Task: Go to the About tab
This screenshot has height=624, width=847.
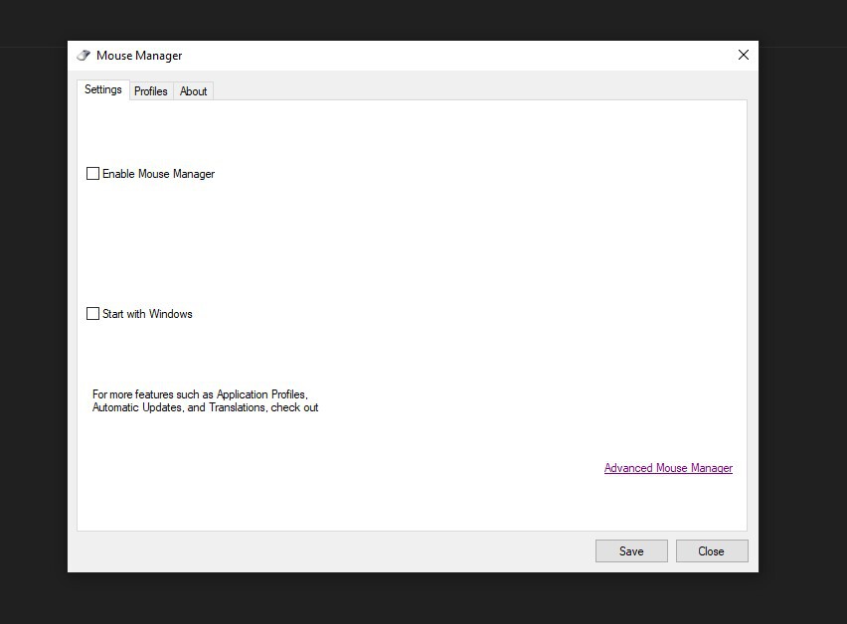Action: point(194,91)
